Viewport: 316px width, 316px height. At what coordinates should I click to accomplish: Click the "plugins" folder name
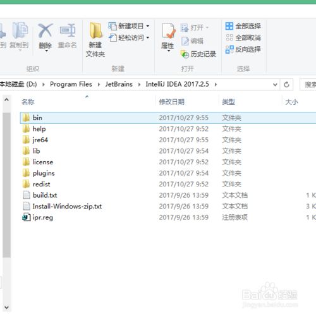click(44, 173)
